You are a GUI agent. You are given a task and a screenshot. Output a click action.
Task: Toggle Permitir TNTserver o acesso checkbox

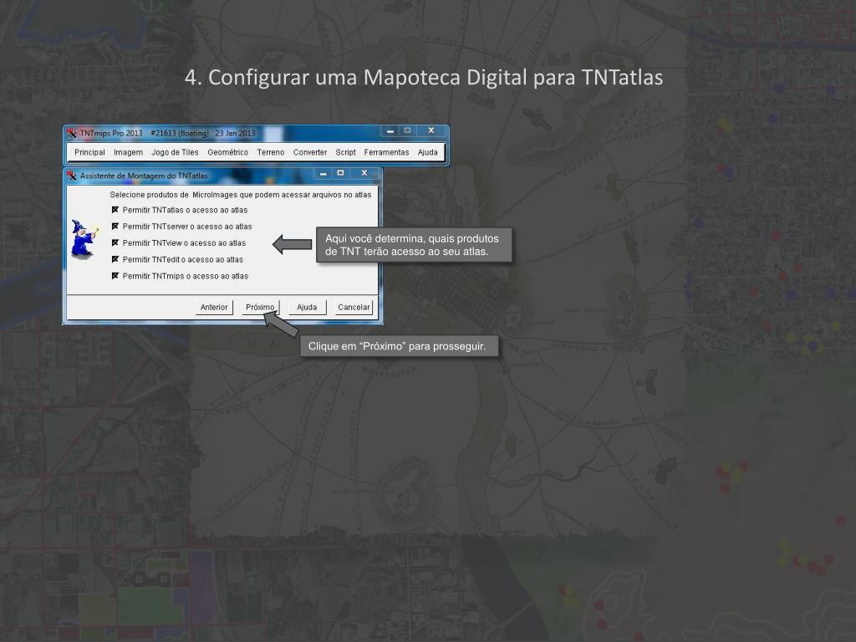click(115, 226)
